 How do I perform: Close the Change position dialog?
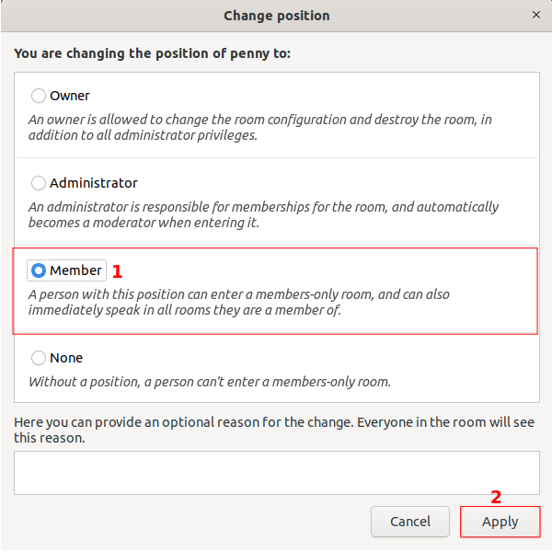click(536, 15)
